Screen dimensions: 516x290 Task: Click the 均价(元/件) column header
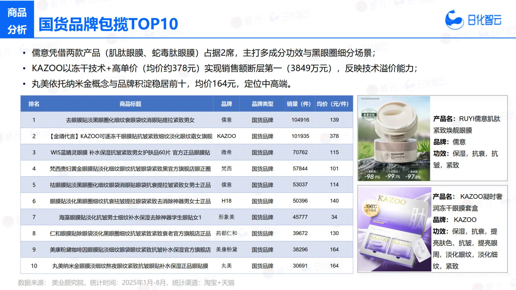[332, 104]
